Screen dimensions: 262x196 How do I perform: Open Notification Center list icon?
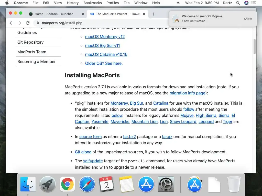(254, 3)
